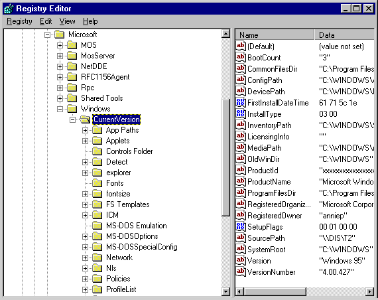Click the SetupFlags binary value icon
Viewport: 378px width, 300px height.
pyautogui.click(x=241, y=227)
